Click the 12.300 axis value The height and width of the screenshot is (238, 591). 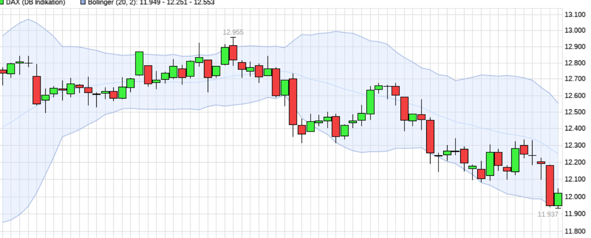coord(575,146)
